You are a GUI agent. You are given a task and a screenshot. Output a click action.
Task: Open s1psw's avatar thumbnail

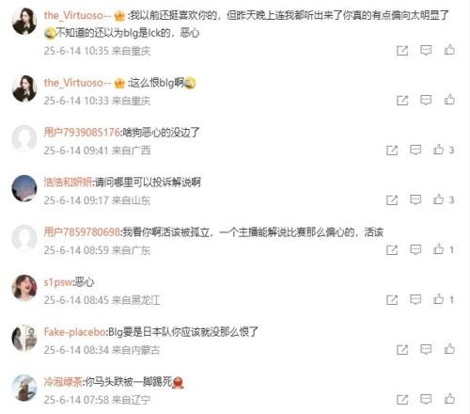point(24,288)
